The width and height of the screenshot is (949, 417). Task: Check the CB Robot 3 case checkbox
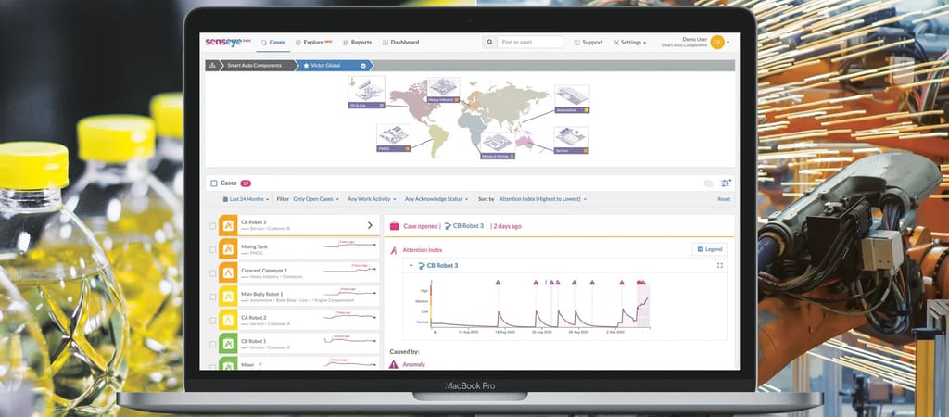point(213,225)
